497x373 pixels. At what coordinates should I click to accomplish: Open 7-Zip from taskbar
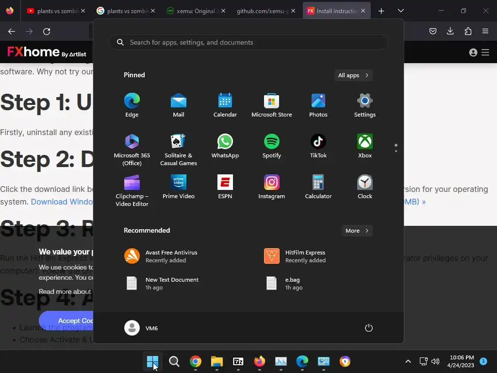coord(238,361)
